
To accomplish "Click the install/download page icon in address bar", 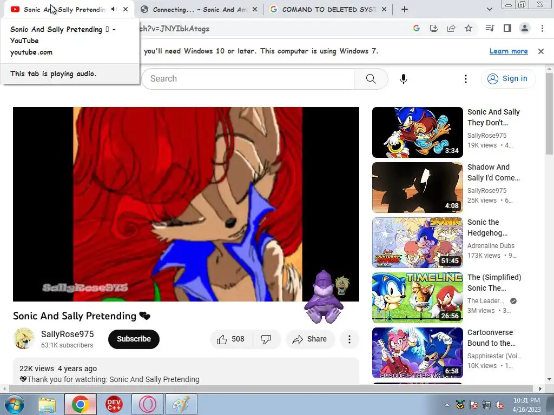I will pyautogui.click(x=433, y=28).
